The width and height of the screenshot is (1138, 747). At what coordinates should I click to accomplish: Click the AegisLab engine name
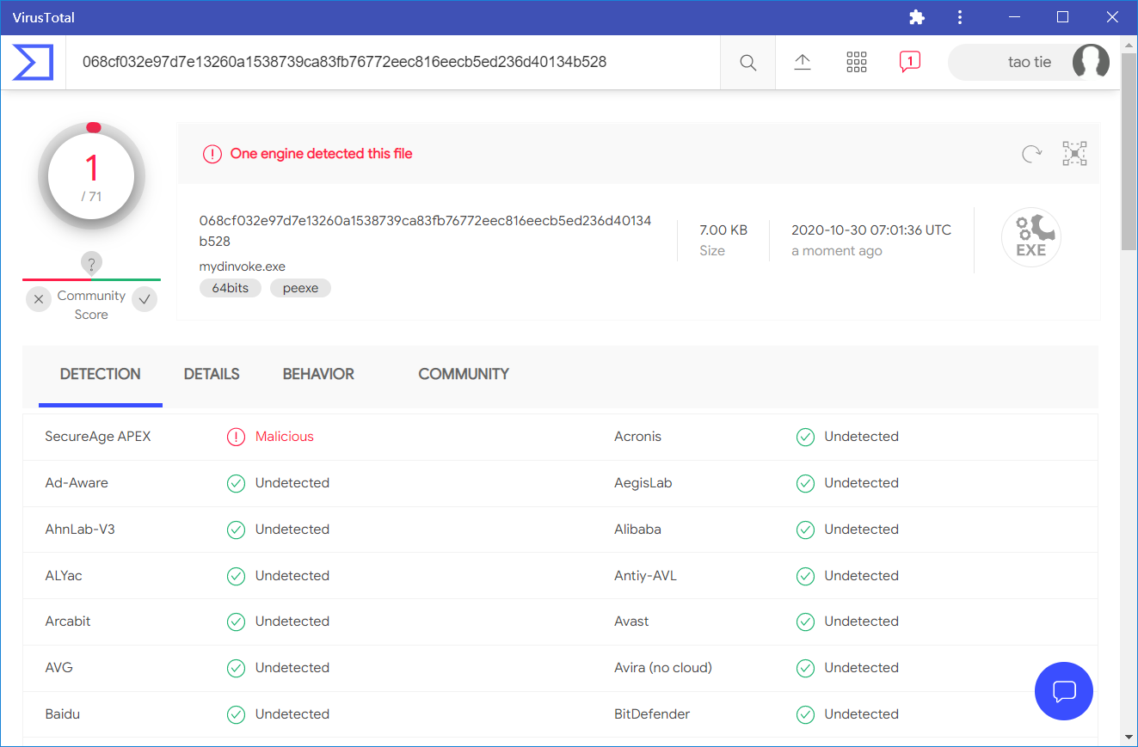643,483
